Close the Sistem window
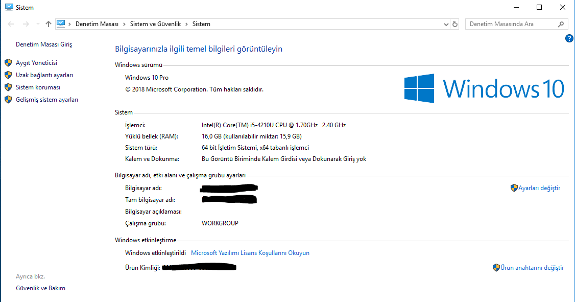Image resolution: width=575 pixels, height=302 pixels. click(563, 7)
